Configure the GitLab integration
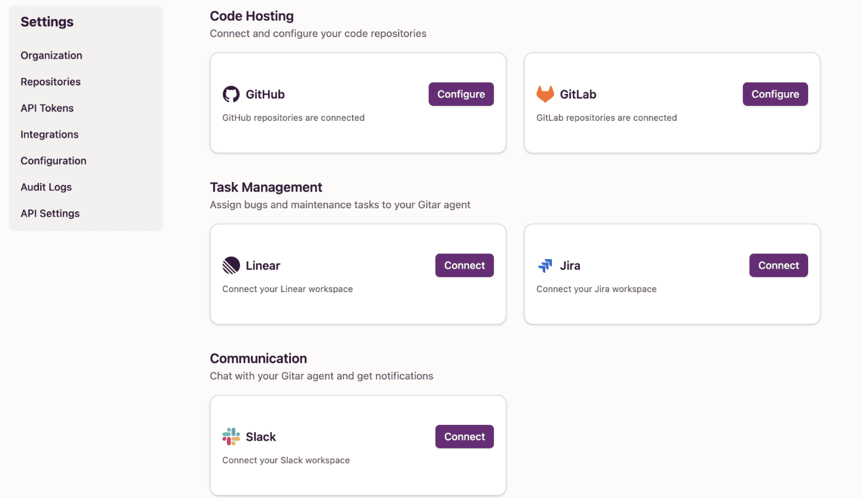 tap(775, 94)
